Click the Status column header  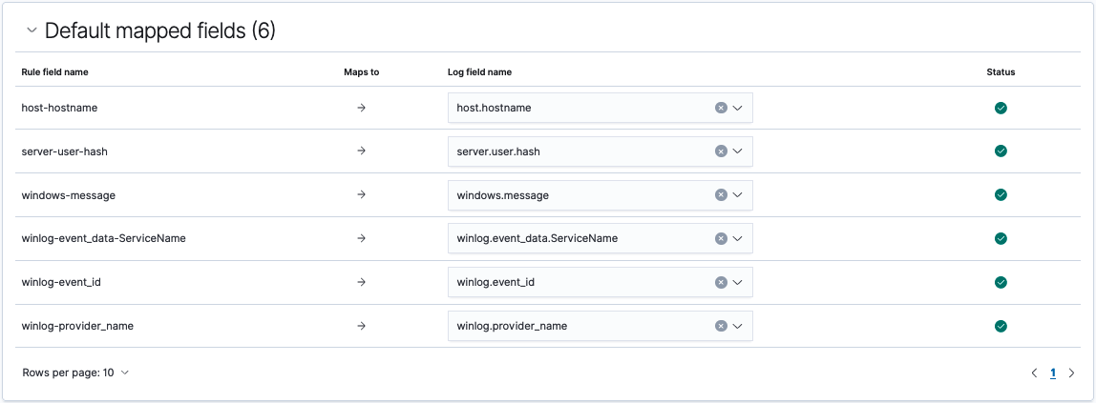coord(1001,71)
